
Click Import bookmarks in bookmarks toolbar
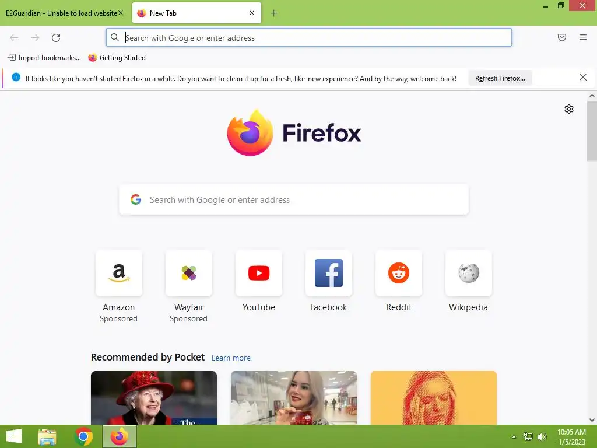pos(44,58)
